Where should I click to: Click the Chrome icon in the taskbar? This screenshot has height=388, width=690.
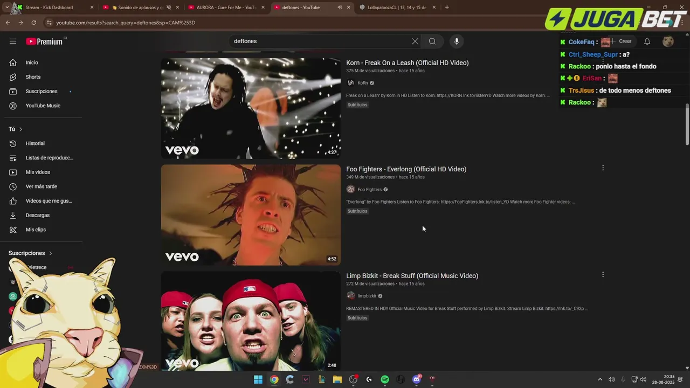(x=274, y=379)
